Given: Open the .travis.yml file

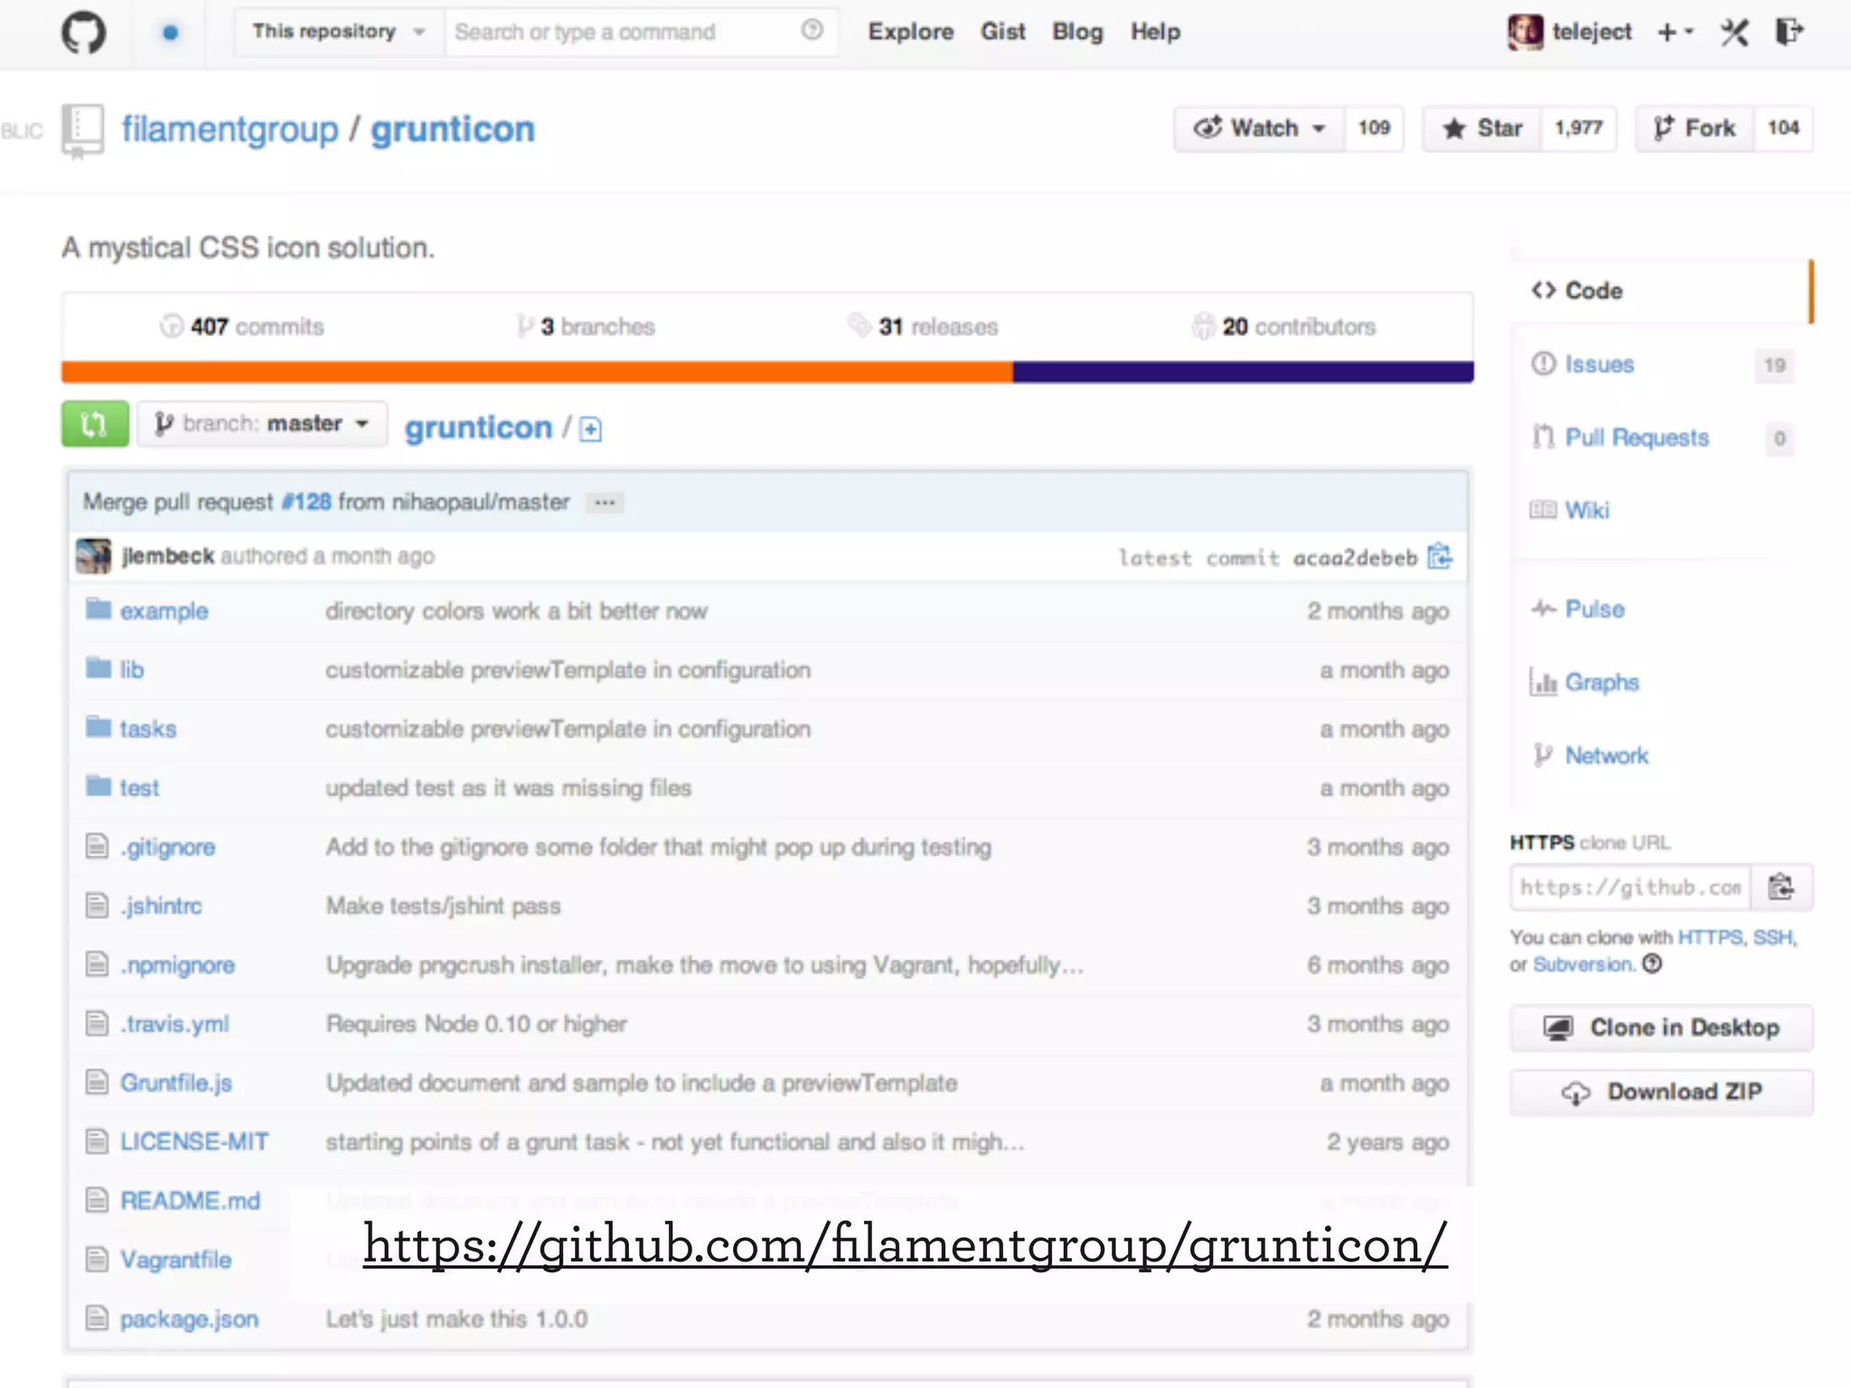Looking at the screenshot, I should [x=175, y=1024].
